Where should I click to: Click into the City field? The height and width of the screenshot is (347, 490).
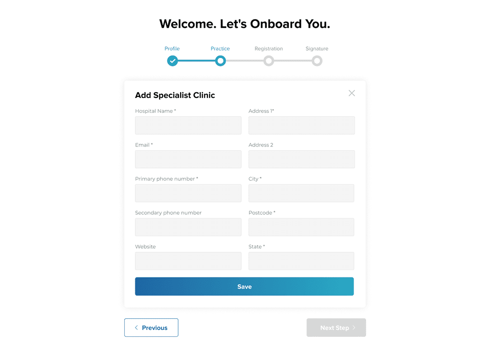[301, 193]
